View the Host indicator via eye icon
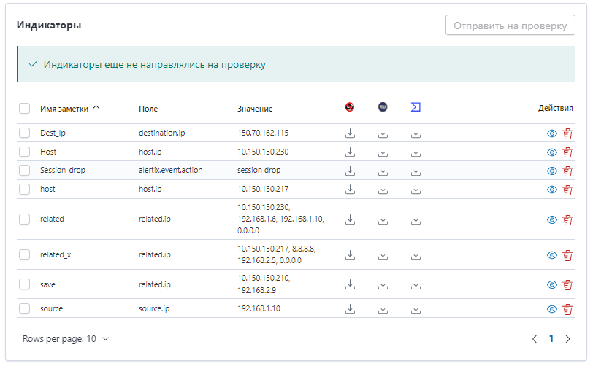This screenshot has width=593, height=366. pos(552,152)
